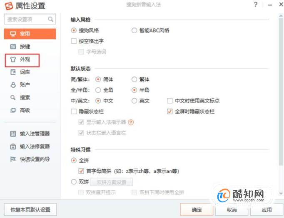Minimize the settings window
Viewport: 284px width, 218px height.
(x=270, y=5)
